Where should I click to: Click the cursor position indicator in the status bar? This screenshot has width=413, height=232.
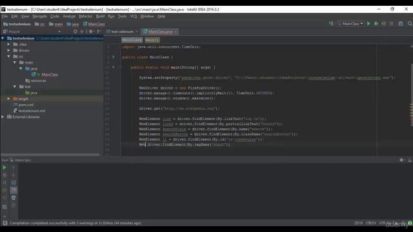[x=358, y=223]
